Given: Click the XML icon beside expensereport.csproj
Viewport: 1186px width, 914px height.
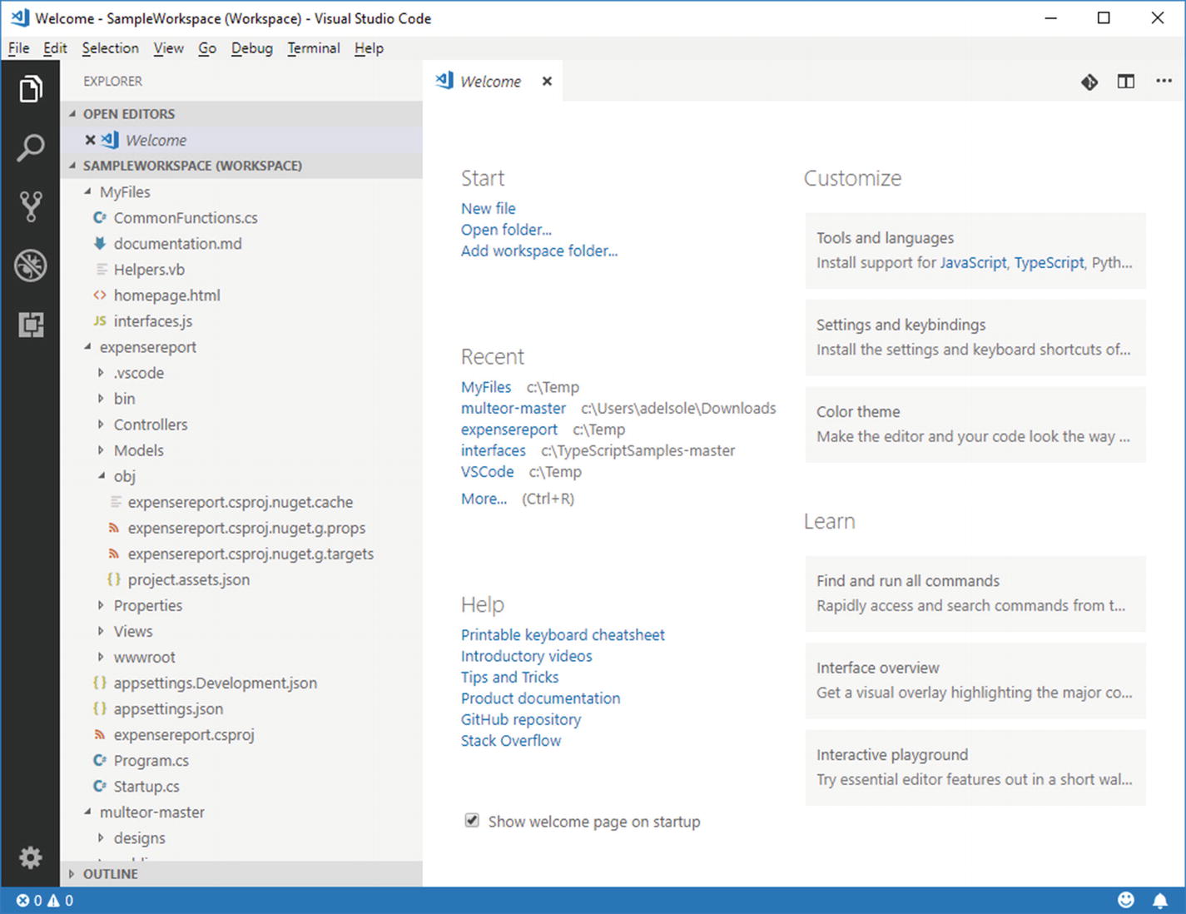Looking at the screenshot, I should (x=100, y=734).
